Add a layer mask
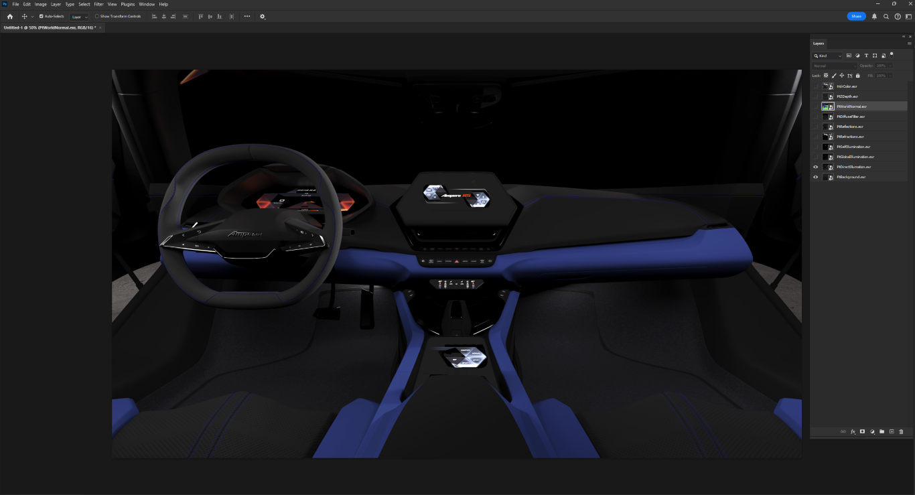 pos(863,432)
